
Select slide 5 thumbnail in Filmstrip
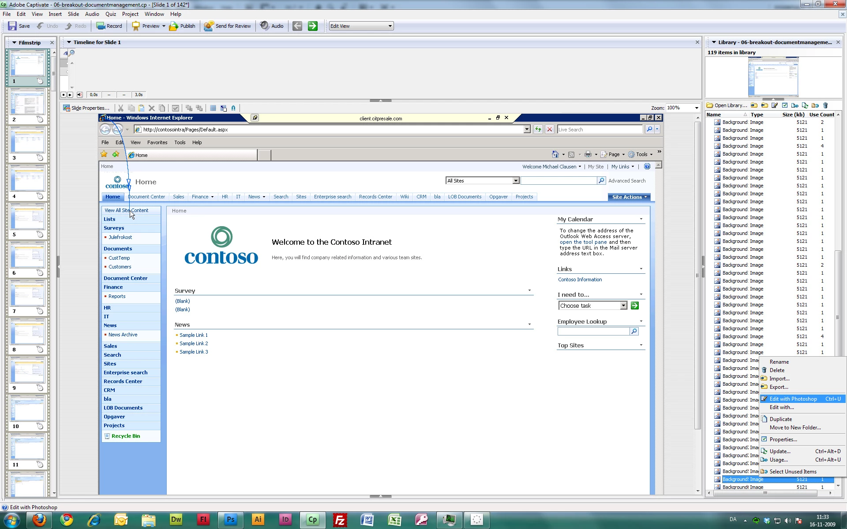click(x=27, y=217)
